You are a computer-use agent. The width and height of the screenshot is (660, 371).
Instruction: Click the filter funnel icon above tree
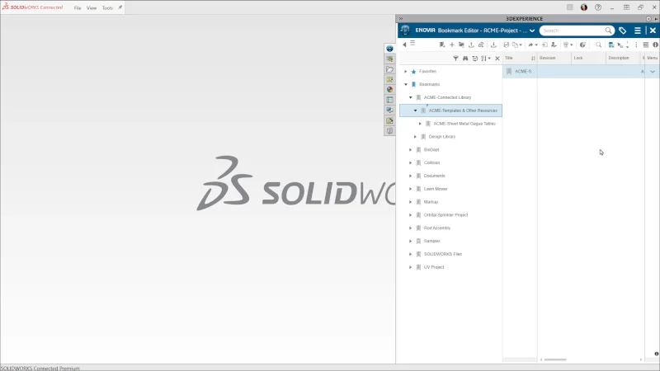455,59
